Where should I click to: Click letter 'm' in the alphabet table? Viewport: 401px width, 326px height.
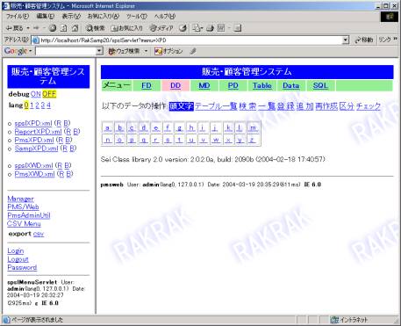coord(253,128)
